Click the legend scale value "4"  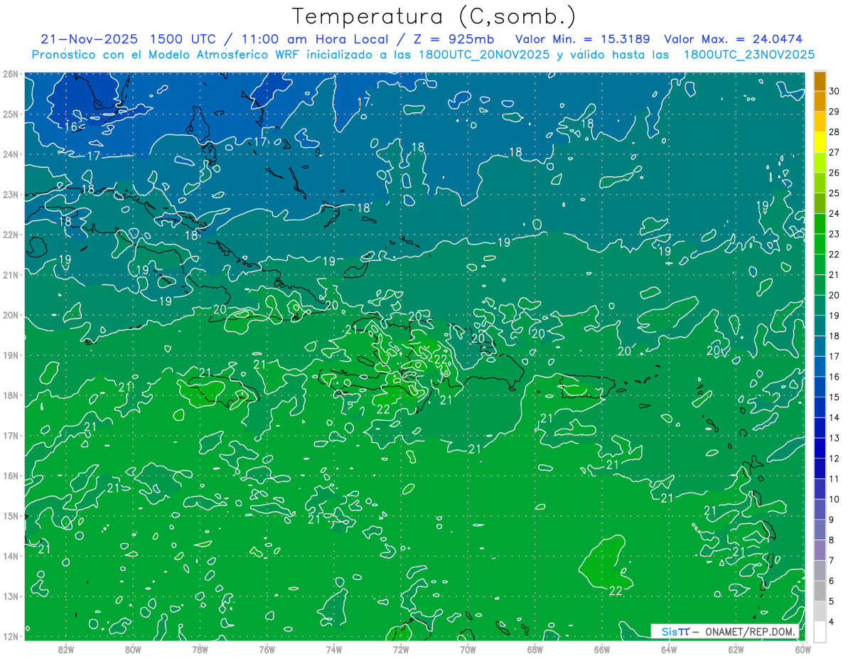(x=832, y=621)
